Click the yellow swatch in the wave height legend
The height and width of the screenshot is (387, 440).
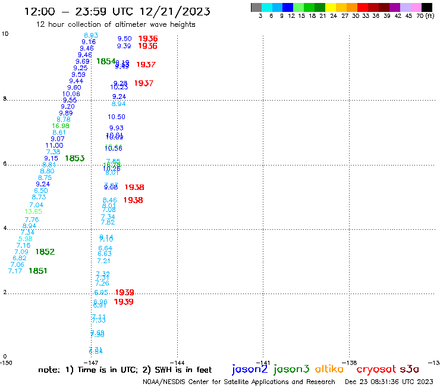click(x=331, y=7)
